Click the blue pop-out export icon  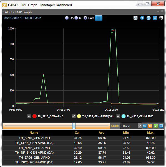[x=155, y=18]
